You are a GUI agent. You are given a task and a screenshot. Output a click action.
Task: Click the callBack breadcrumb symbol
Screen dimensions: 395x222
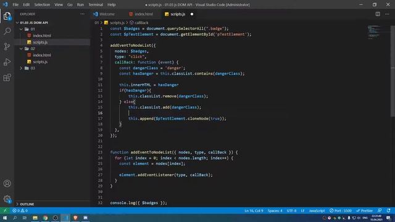pyautogui.click(x=139, y=23)
